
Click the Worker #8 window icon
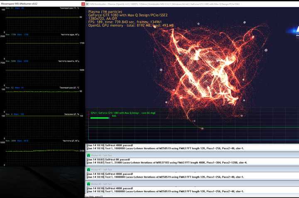point(88,184)
